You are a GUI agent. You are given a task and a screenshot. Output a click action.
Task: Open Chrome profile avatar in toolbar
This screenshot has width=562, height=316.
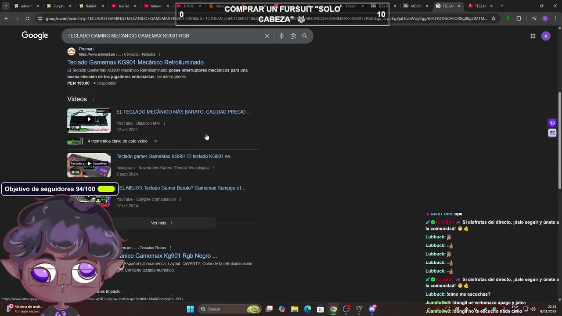[545, 18]
